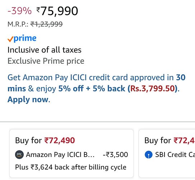Click the SBI bank logo icon
This screenshot has width=195, height=180.
148,154
